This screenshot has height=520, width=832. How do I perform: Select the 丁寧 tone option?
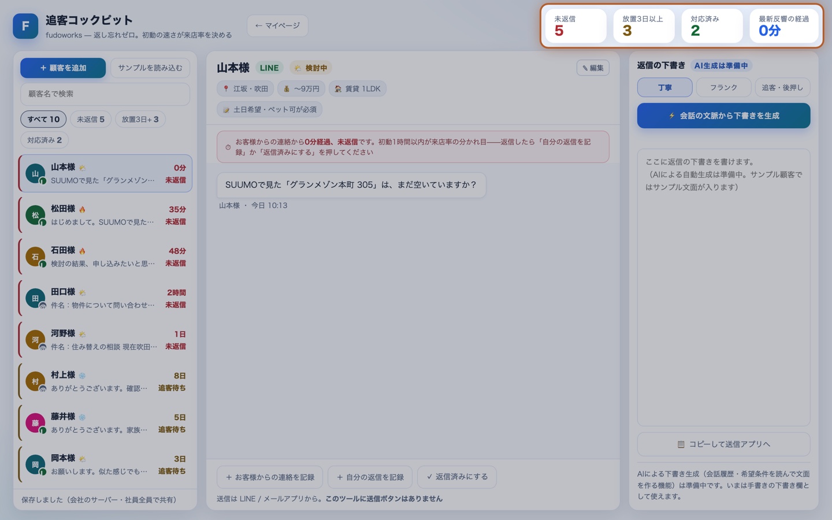pos(664,87)
